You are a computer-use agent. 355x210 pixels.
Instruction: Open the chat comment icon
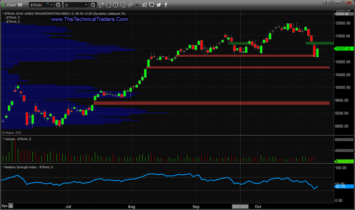[152, 5]
